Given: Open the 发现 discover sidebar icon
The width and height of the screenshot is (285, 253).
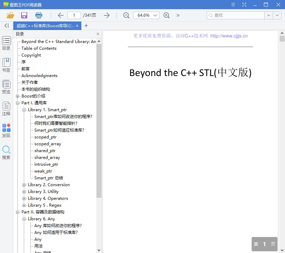Looking at the screenshot, I should point(6,131).
